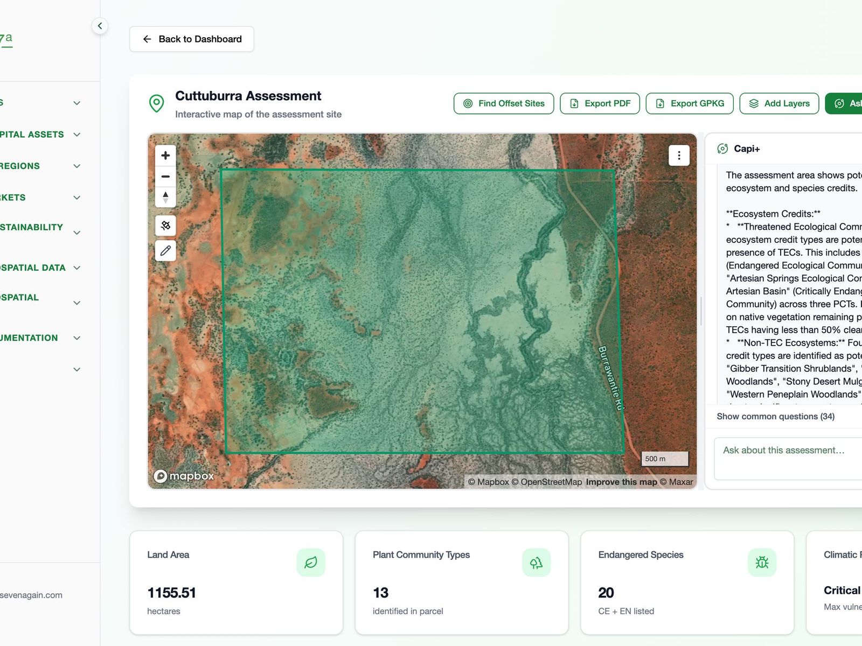Click the 'CE + EN listed' caption
This screenshot has height=646, width=862.
click(x=626, y=611)
